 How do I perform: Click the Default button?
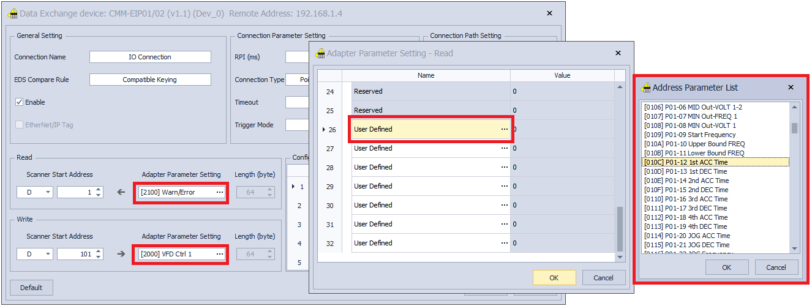[31, 288]
